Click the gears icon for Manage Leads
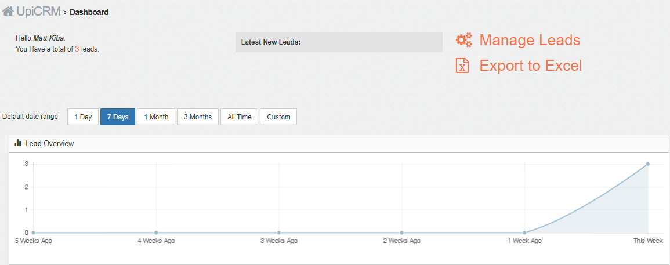The image size is (670, 265). [x=463, y=40]
